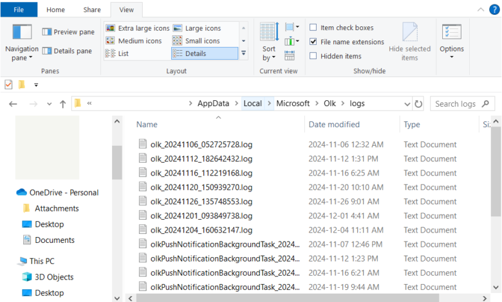Select file olk_20241112_182642432.log
This screenshot has height=302, width=502.
click(201, 159)
